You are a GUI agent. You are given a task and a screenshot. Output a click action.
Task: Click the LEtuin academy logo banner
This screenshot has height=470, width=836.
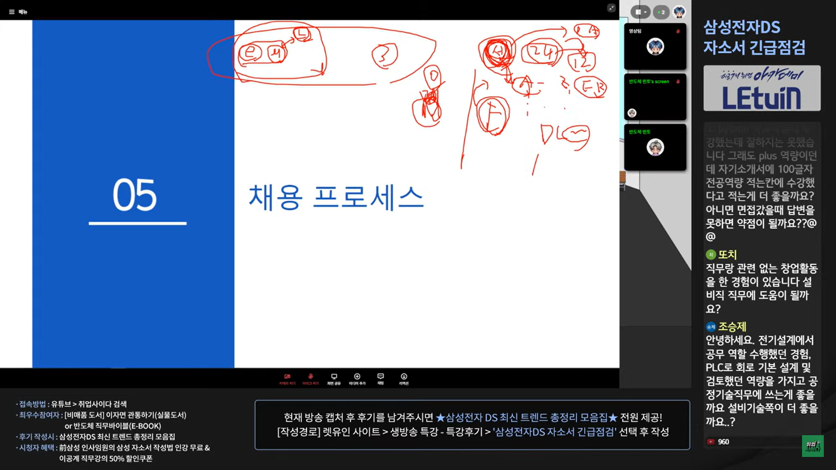tap(762, 88)
